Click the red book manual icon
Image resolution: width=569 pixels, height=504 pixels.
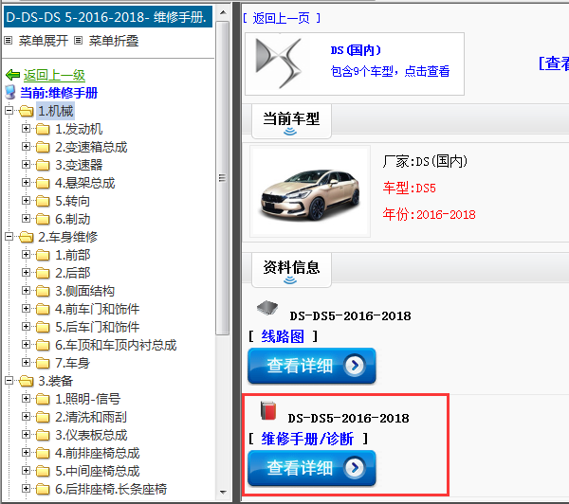[268, 411]
